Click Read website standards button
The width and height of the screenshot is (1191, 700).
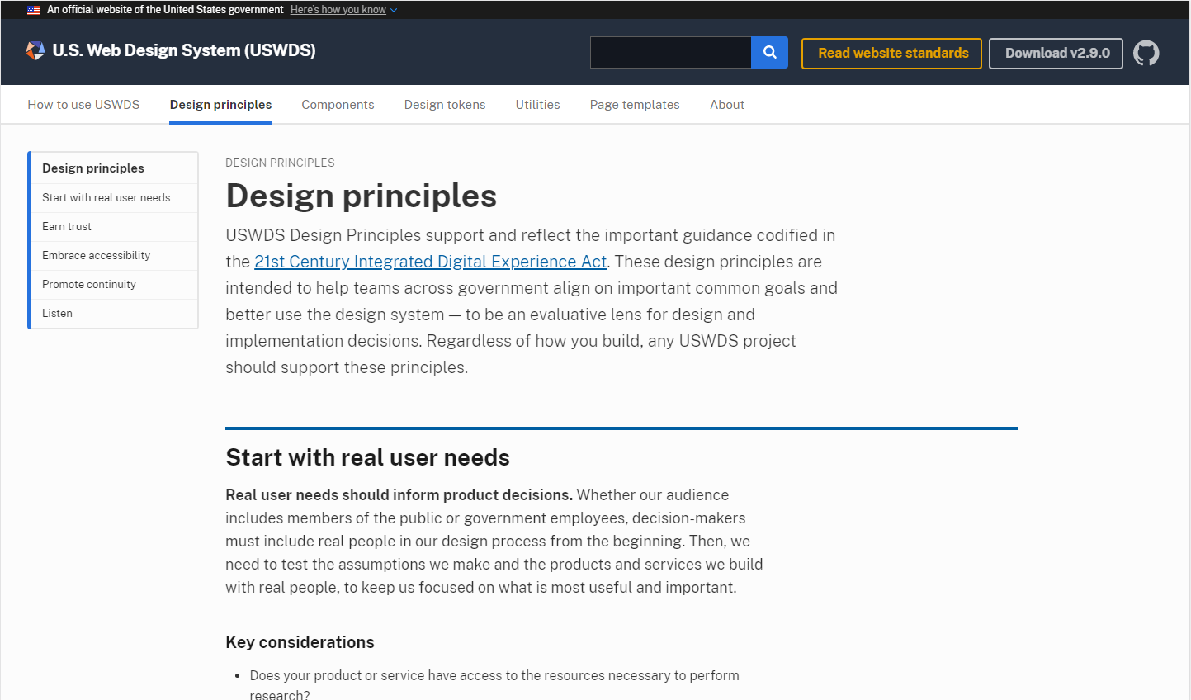coord(891,54)
